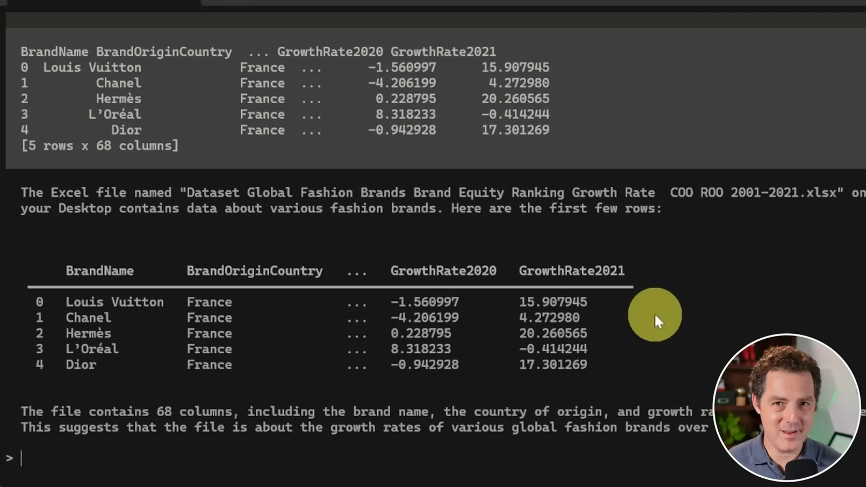Select value "15.907945" in the formatted table
This screenshot has width=866, height=487.
[553, 302]
